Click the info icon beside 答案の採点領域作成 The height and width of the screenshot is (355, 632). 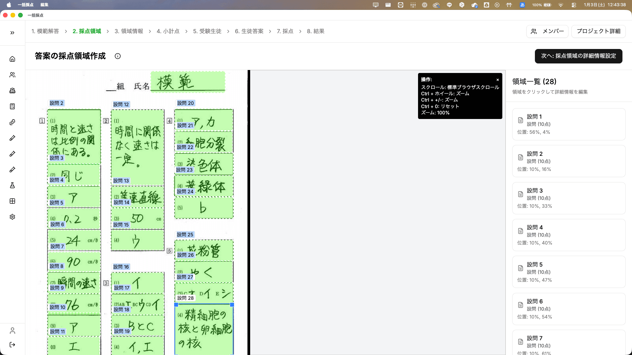[x=118, y=56]
